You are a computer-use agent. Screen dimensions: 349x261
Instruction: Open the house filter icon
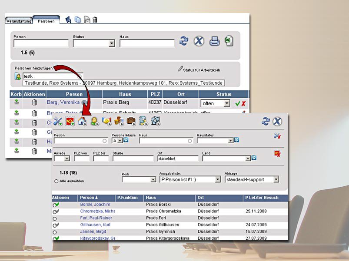pyautogui.click(x=82, y=122)
